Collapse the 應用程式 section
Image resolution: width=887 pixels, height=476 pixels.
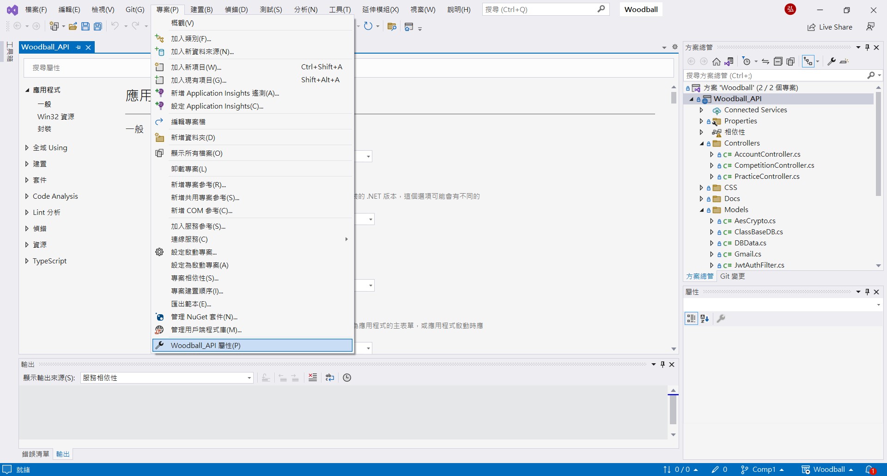27,90
